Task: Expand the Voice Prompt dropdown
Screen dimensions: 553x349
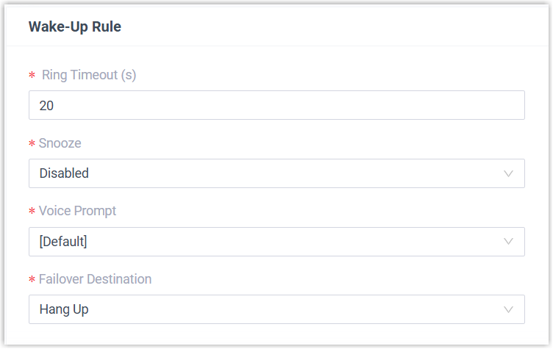Action: pos(276,242)
